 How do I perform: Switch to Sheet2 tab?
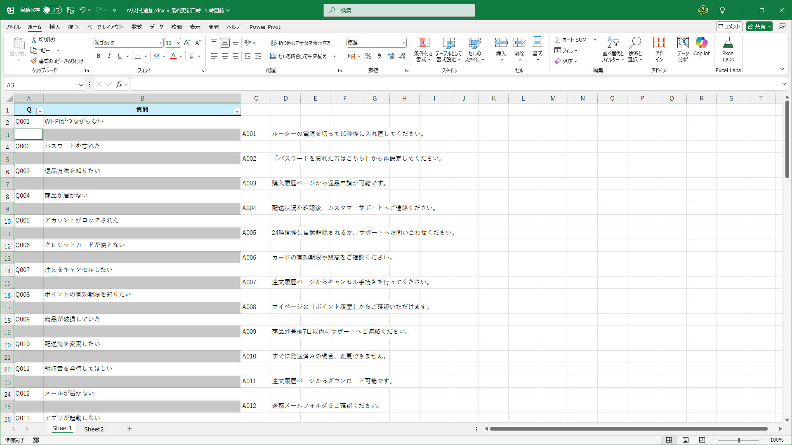coord(94,429)
